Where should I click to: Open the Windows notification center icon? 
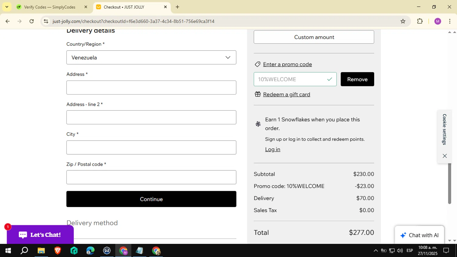tap(446, 251)
